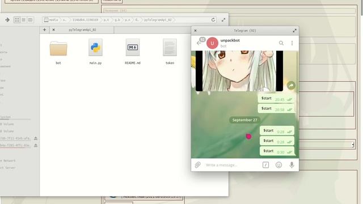Image resolution: width=363 pixels, height=204 pixels.
Task: Record a voice message
Action: tap(292, 165)
